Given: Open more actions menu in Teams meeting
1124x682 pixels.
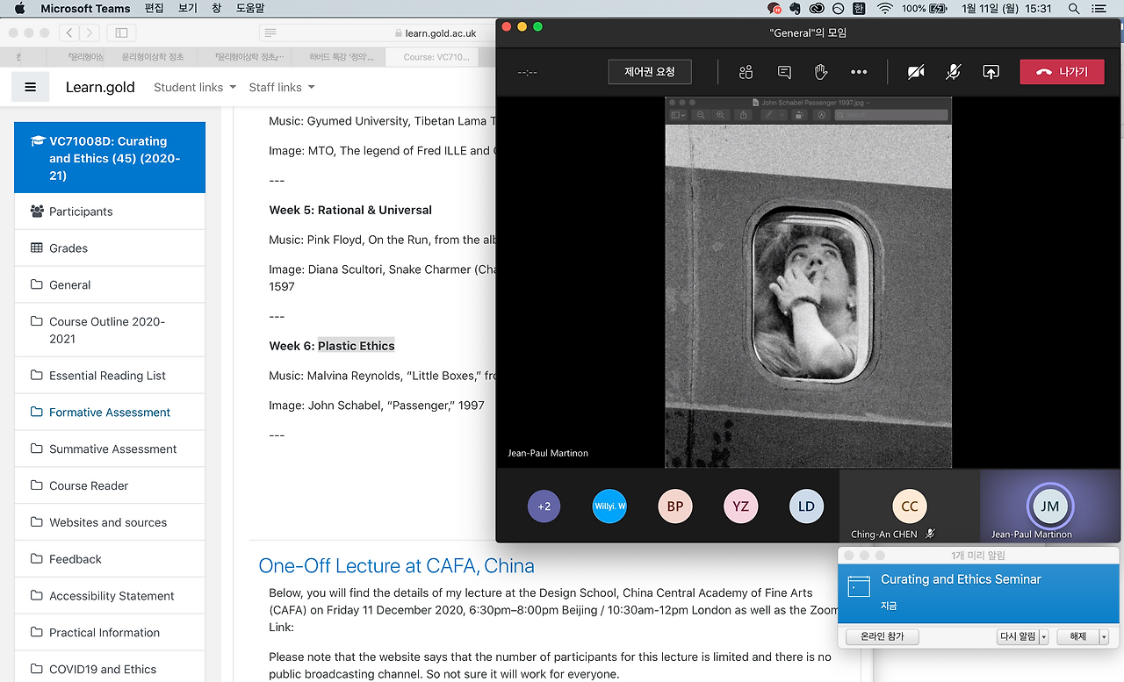Looking at the screenshot, I should [x=859, y=72].
